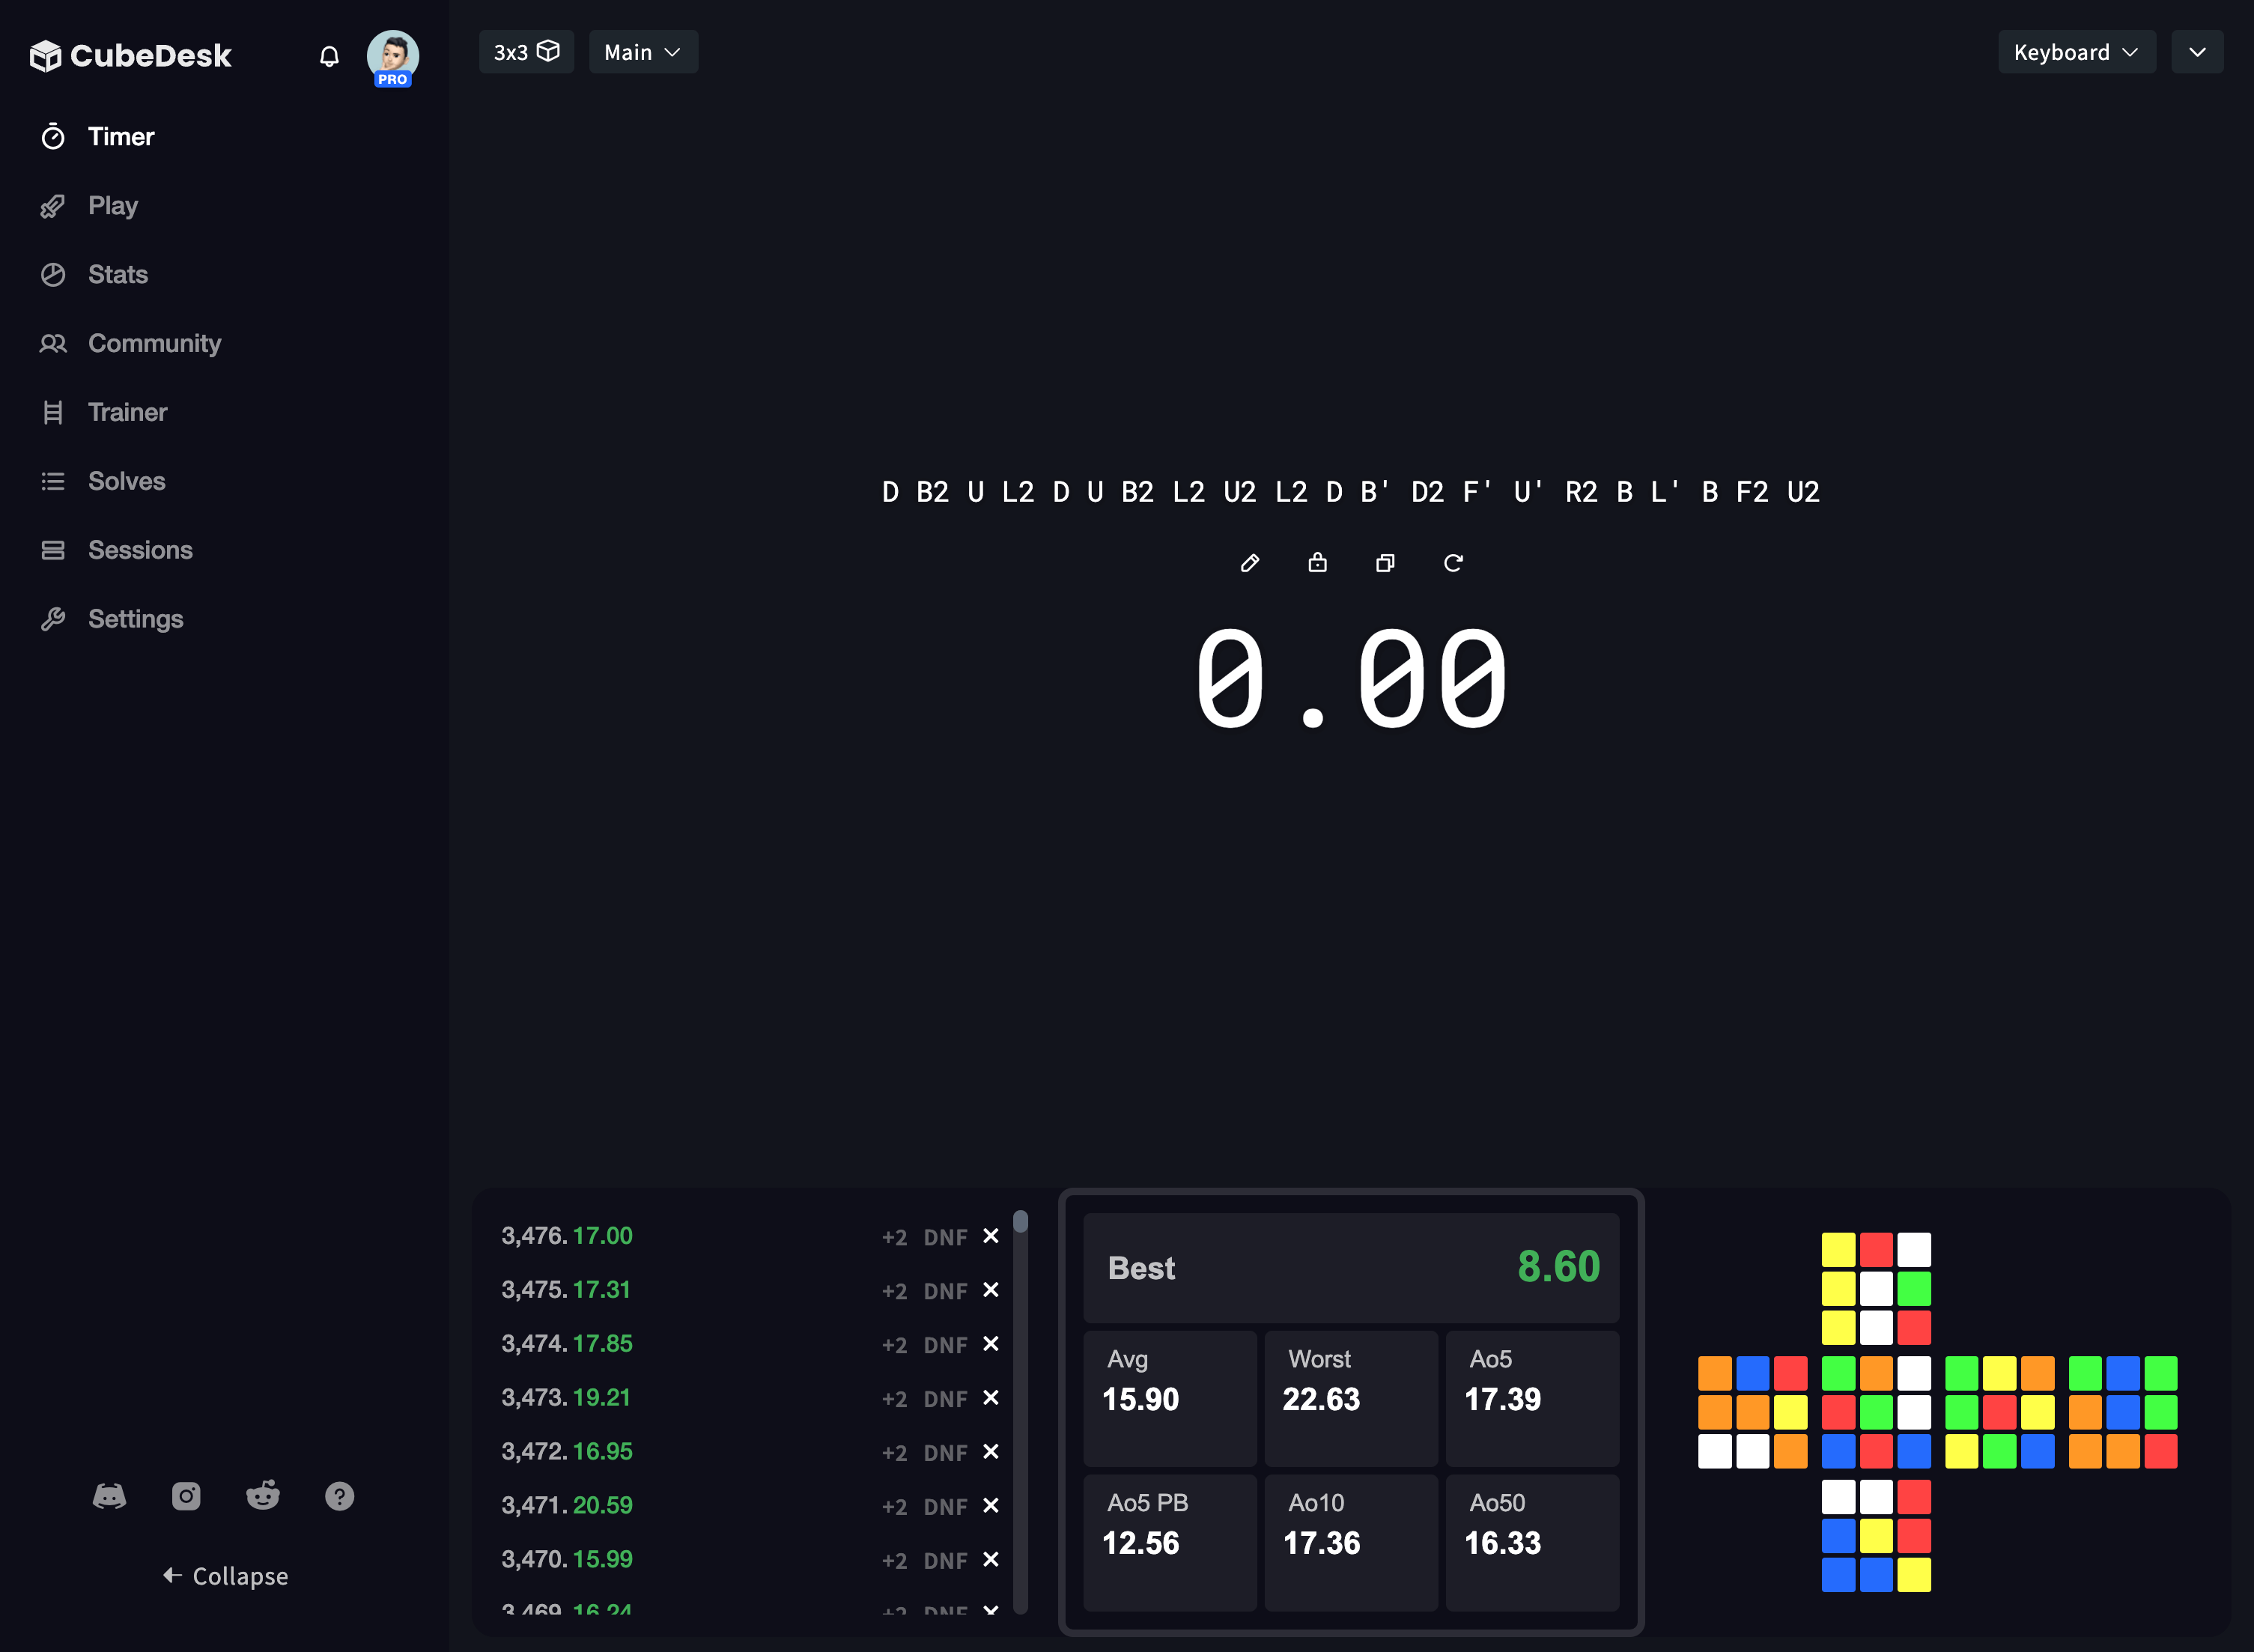Image resolution: width=2254 pixels, height=1652 pixels.
Task: Open the Keyboard input mode dropdown
Action: pyautogui.click(x=2076, y=51)
